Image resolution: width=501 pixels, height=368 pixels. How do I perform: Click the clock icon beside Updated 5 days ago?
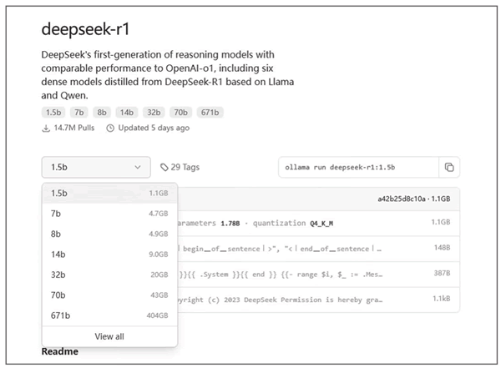coord(110,129)
